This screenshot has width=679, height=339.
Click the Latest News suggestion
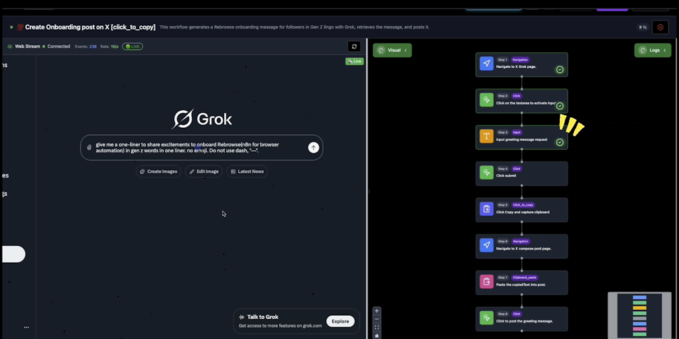coord(247,171)
